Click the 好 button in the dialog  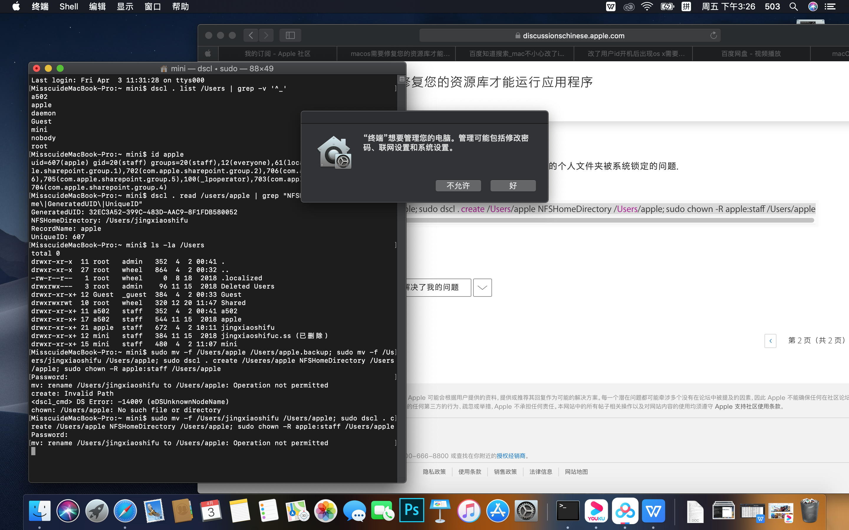coord(513,186)
